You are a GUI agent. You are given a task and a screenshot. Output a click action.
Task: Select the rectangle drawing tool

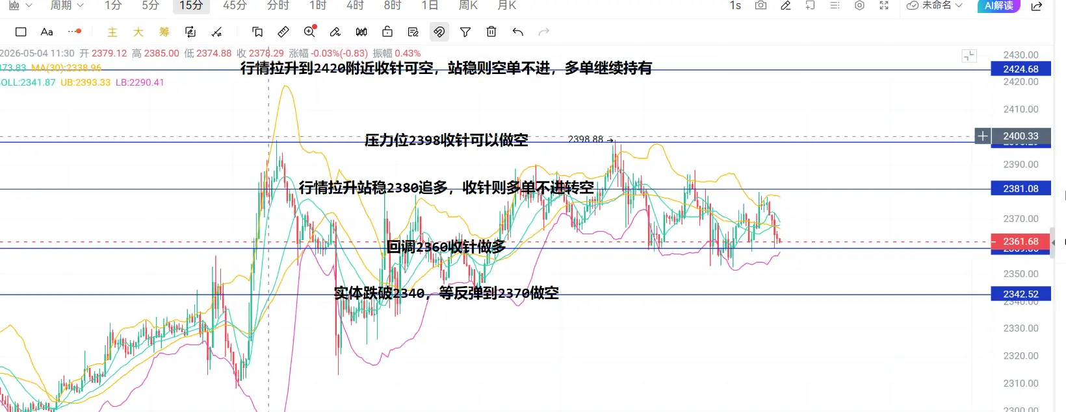tap(21, 32)
